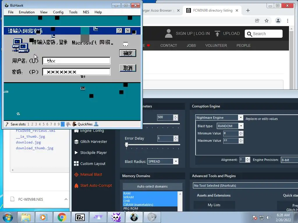Open the Windows Start menu
This screenshot has width=298, height=223.
pos(8,217)
